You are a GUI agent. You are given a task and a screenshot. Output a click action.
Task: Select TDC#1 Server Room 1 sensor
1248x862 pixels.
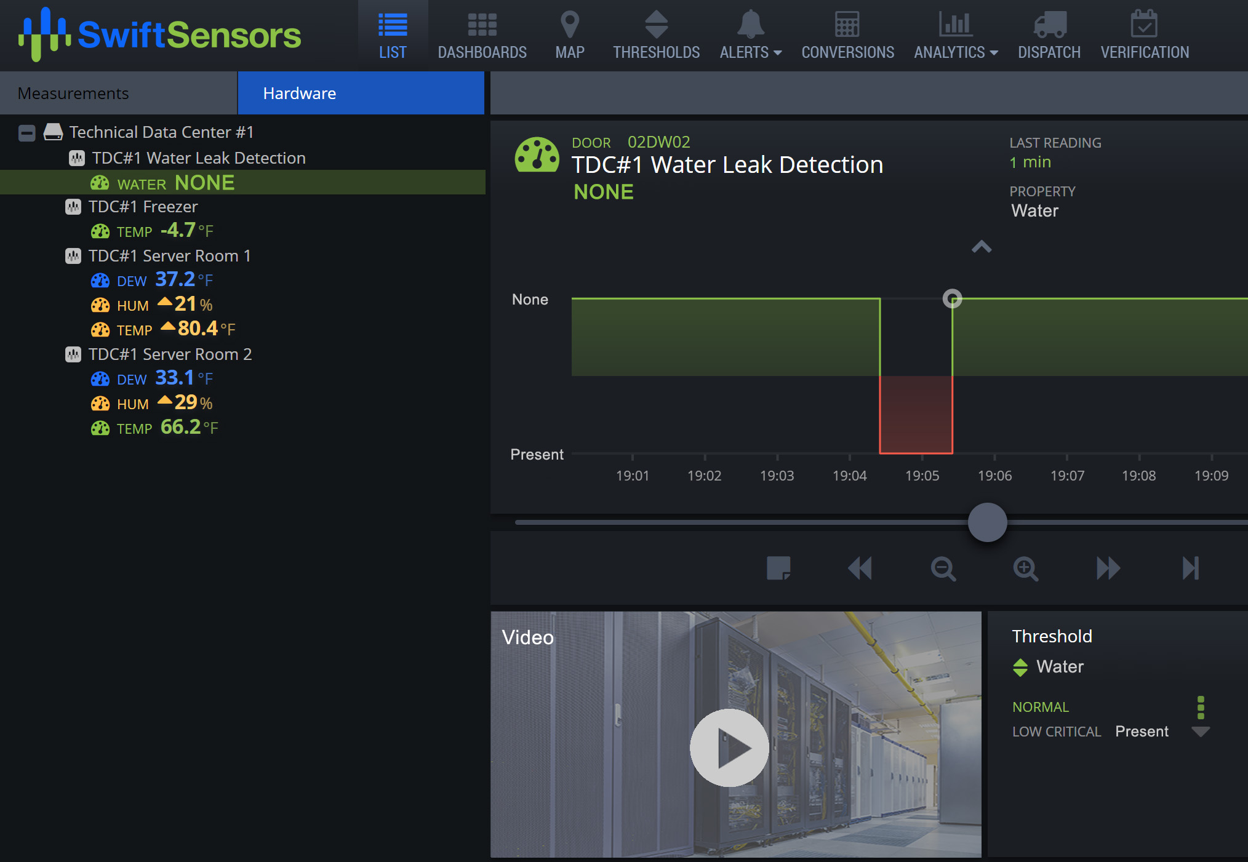point(169,256)
